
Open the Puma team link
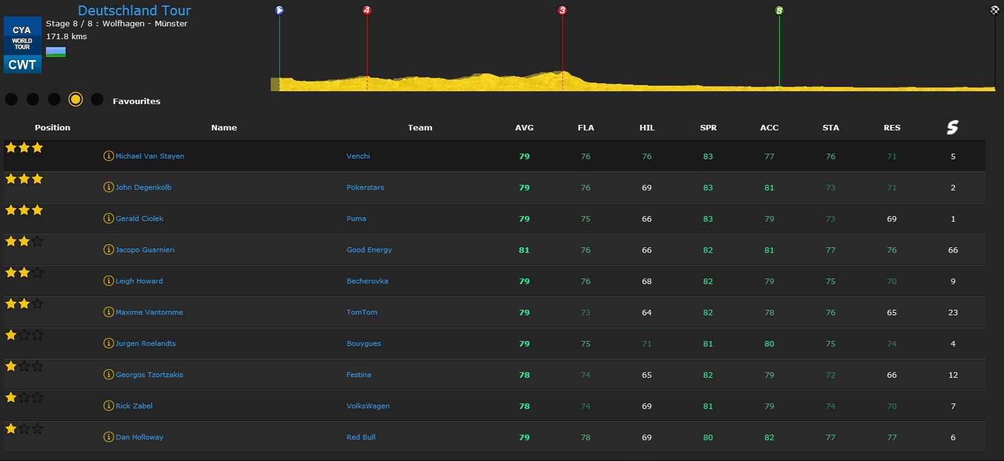357,219
